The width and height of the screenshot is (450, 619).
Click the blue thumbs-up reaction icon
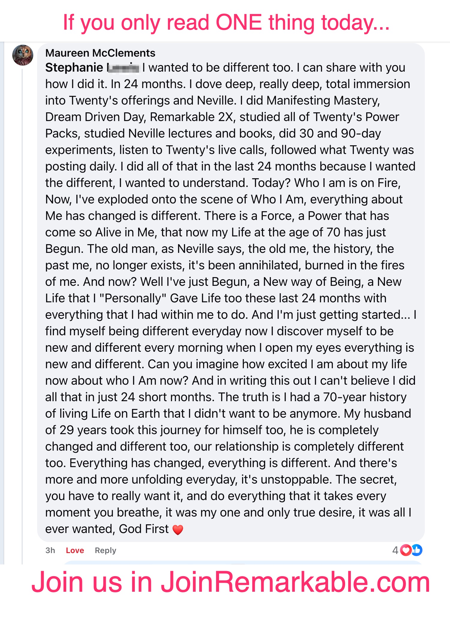click(x=417, y=550)
